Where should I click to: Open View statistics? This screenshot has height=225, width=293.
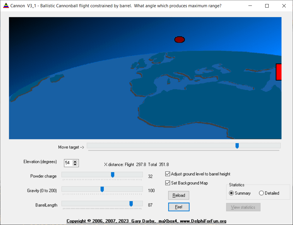click(243, 207)
